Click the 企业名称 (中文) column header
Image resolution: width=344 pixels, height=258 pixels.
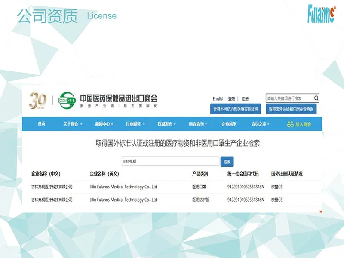46,174
